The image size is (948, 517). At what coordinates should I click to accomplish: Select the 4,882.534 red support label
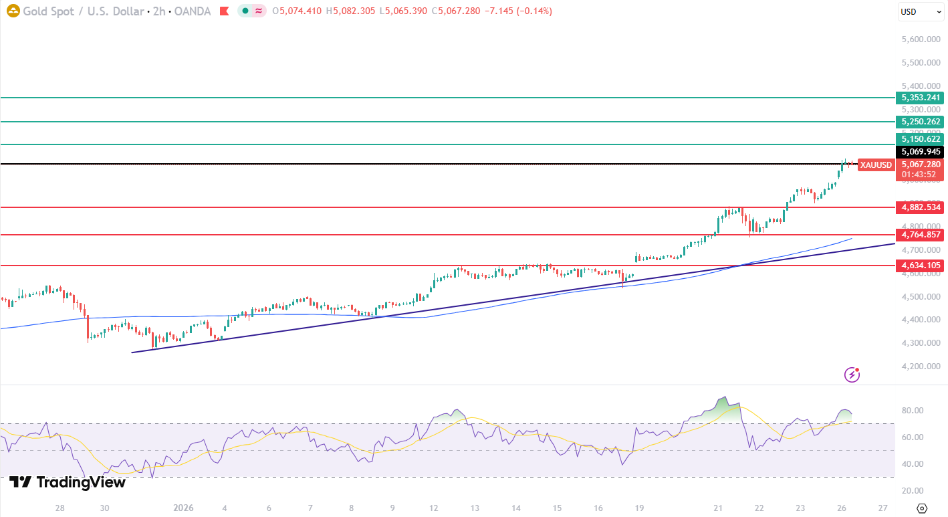(x=921, y=207)
